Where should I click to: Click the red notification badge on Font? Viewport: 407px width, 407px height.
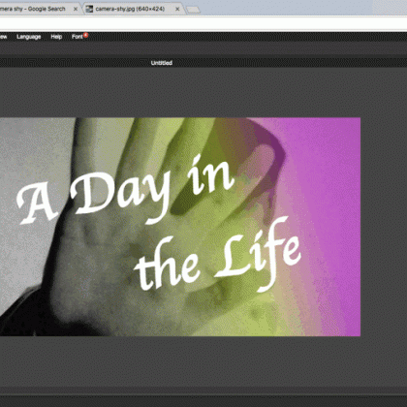click(x=86, y=35)
